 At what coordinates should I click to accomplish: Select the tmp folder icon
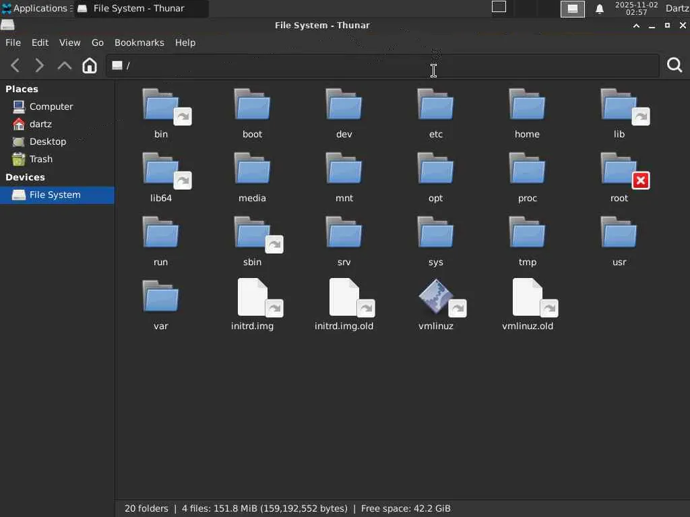click(527, 232)
